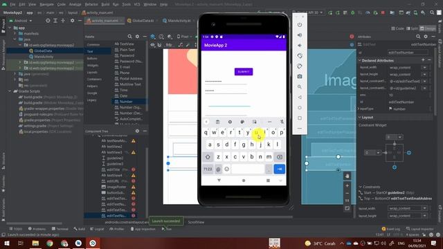Switch editor to Code view mode
This screenshot has width=443, height=249.
pyautogui.click(x=397, y=28)
